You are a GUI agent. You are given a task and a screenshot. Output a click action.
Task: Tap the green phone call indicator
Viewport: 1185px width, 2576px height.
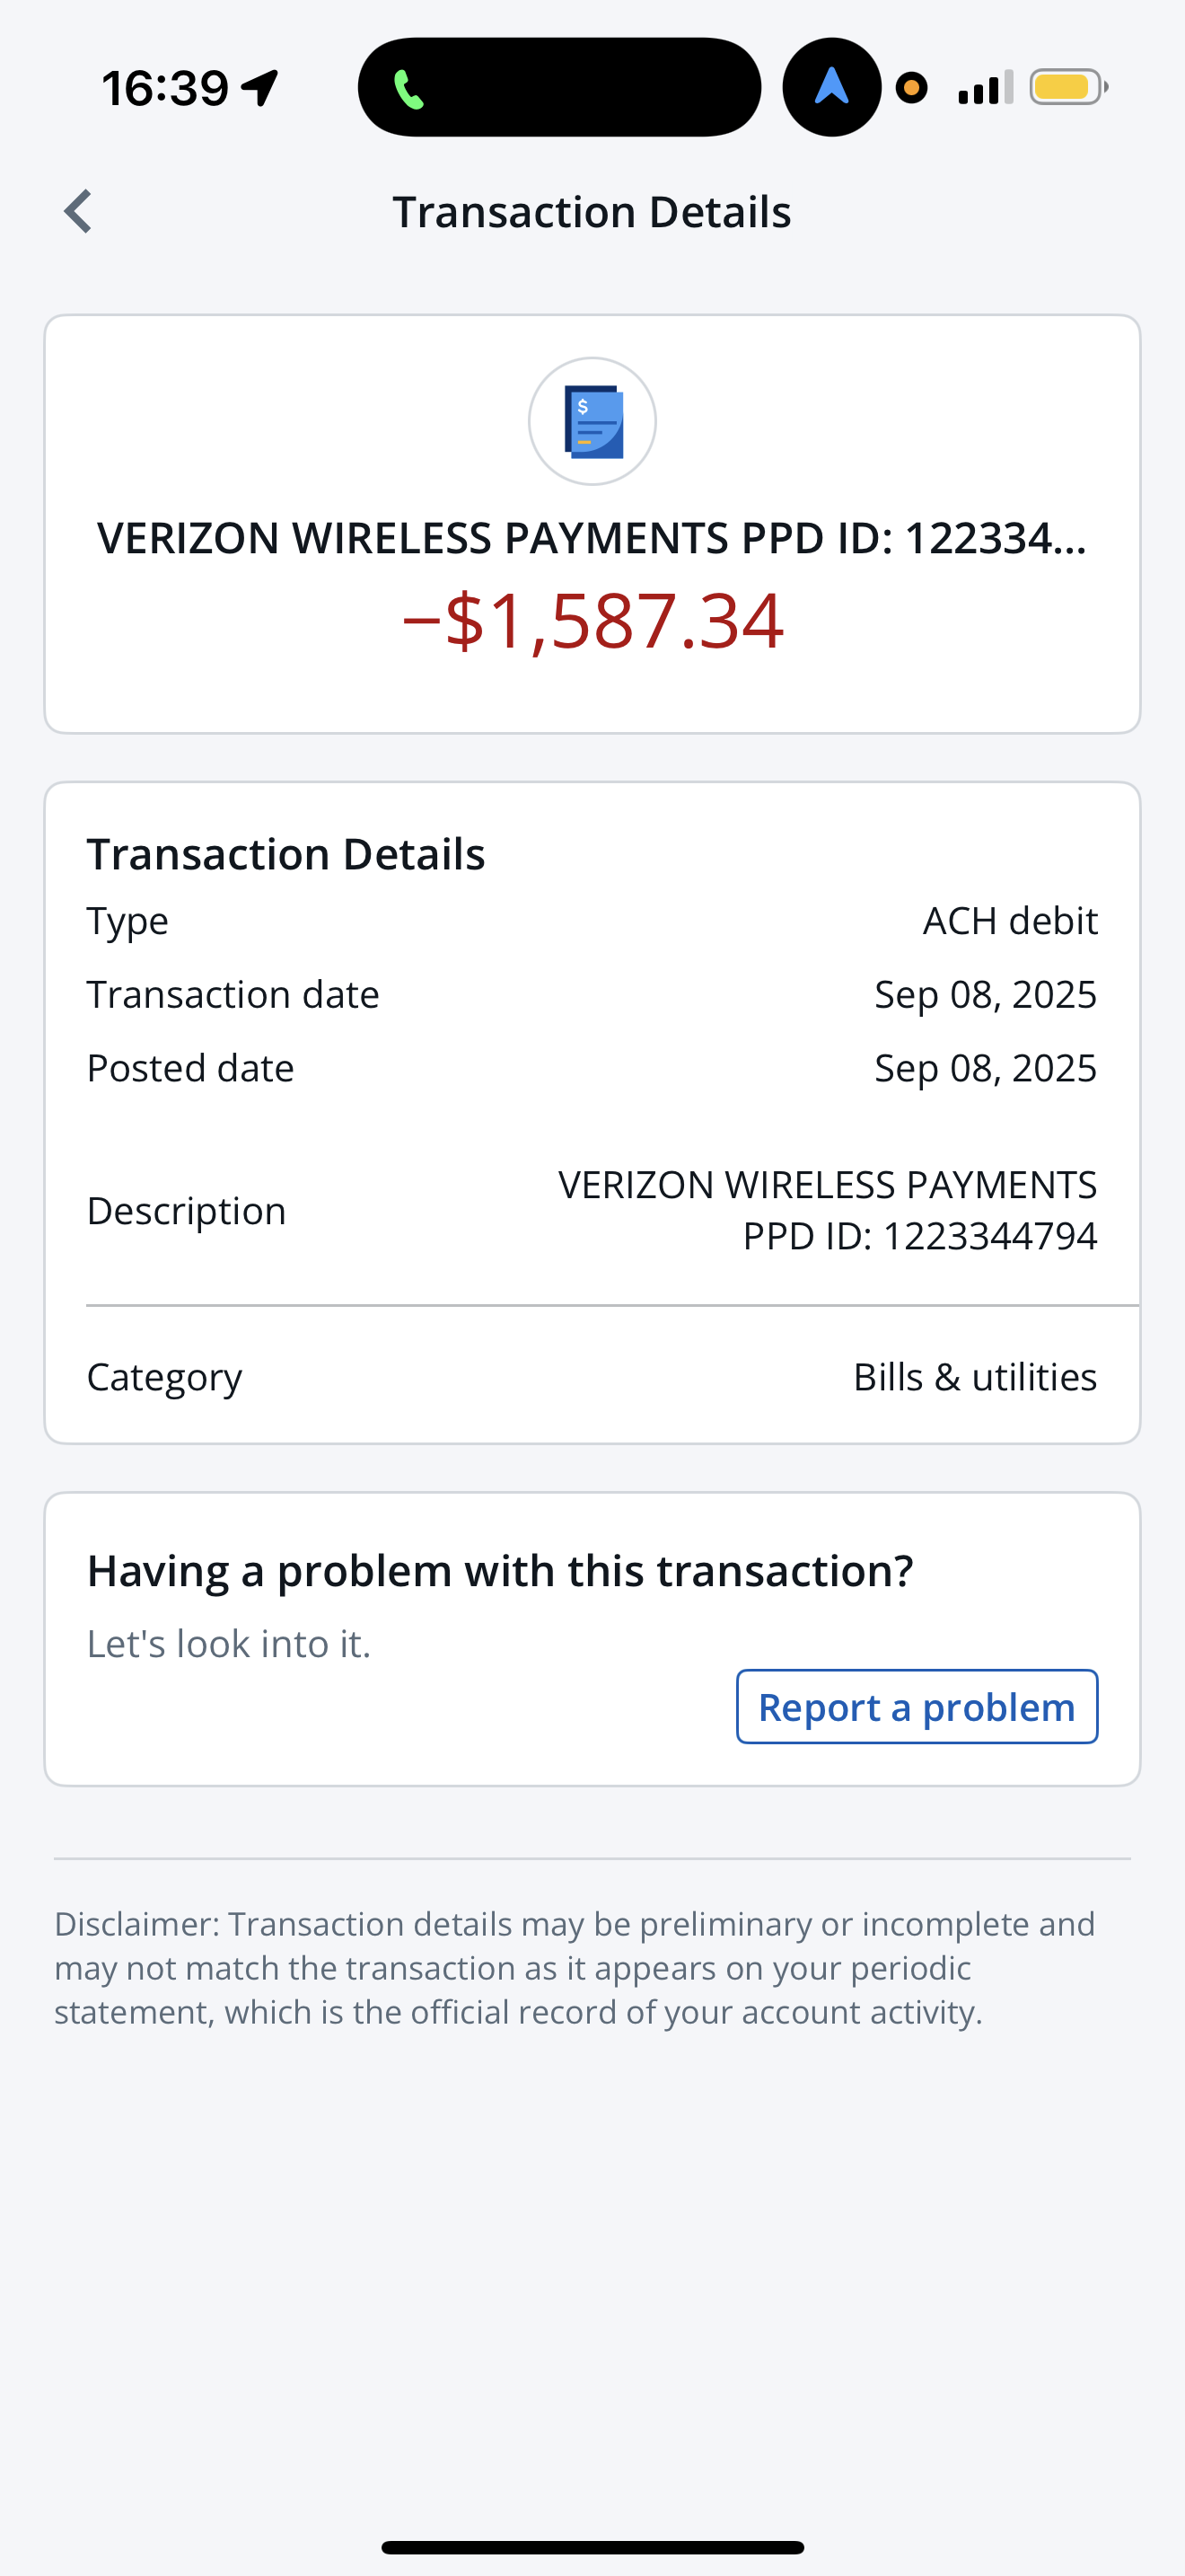[408, 89]
